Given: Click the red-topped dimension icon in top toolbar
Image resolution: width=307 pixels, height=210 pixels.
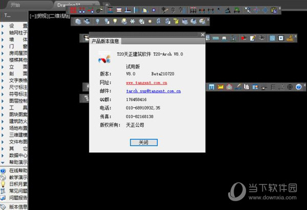Looking at the screenshot, I should [193, 10].
